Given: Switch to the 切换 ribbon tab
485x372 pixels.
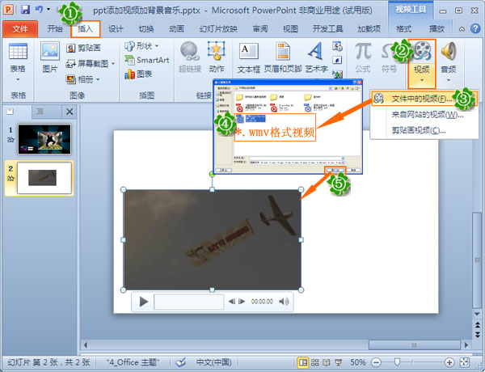Looking at the screenshot, I should [146, 29].
